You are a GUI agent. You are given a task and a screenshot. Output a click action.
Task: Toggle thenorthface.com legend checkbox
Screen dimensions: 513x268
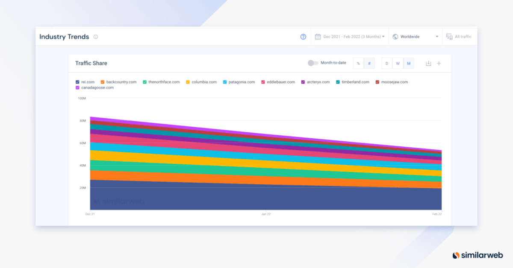pos(145,82)
